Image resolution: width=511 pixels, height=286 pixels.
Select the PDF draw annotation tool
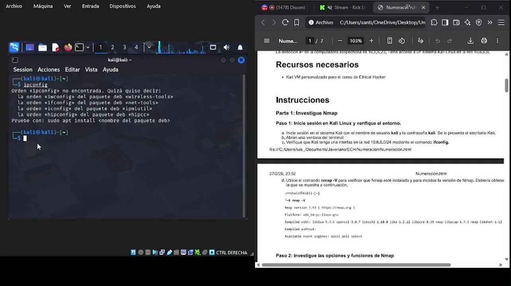pos(421,41)
